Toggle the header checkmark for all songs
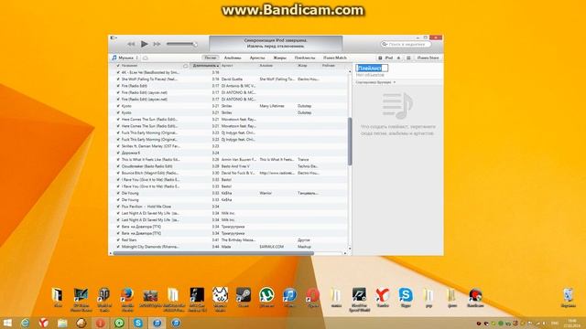 (x=118, y=66)
